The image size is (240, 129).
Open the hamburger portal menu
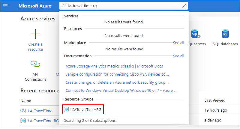coord(5,6)
